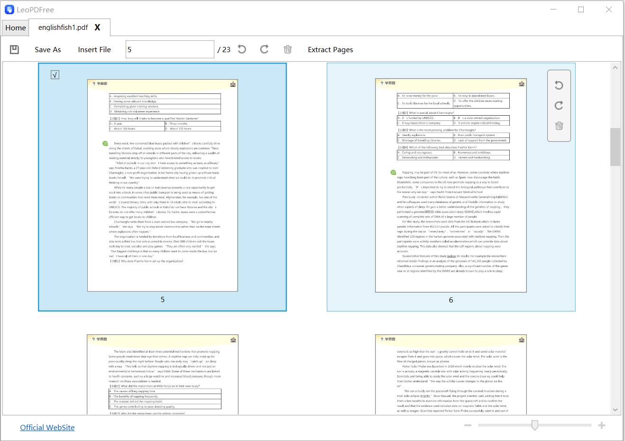
Task: Click the save disk icon in toolbar
Action: (x=15, y=50)
